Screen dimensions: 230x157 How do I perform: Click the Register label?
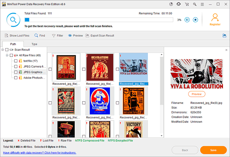[215, 24]
